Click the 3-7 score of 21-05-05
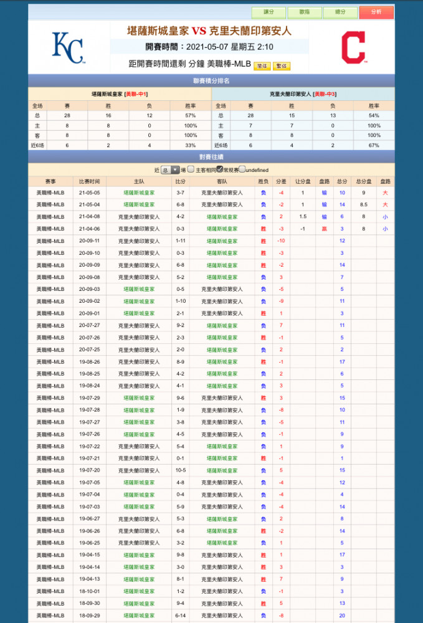Screen dimensions: 423x623 pyautogui.click(x=180, y=193)
